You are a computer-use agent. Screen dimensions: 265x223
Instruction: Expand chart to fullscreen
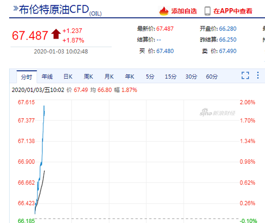click(x=245, y=75)
